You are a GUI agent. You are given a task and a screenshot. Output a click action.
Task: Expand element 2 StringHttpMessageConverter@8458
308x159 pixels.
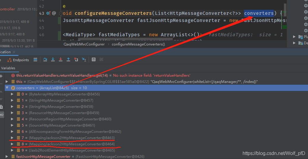click(12, 107)
